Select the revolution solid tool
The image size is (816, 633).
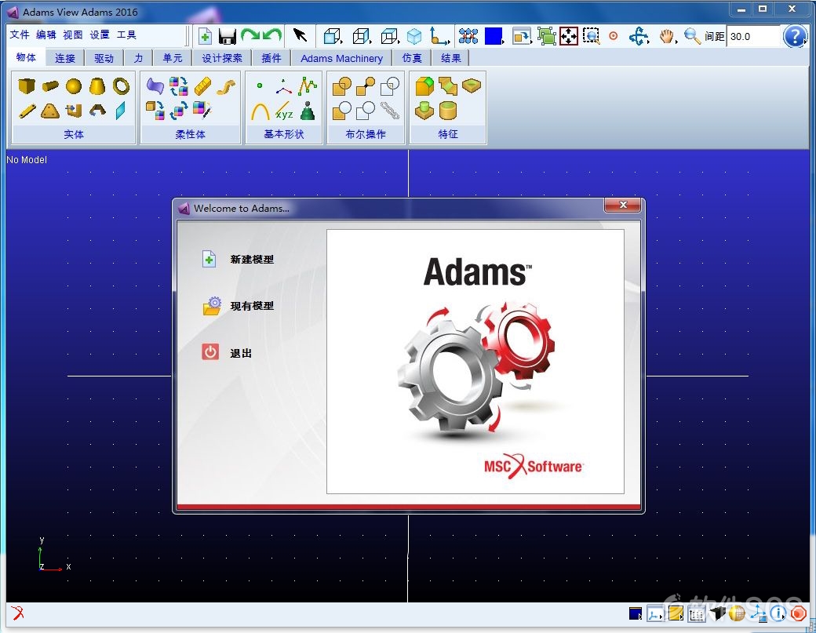tap(97, 110)
